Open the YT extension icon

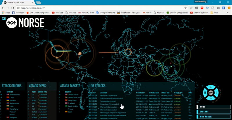[197, 8]
